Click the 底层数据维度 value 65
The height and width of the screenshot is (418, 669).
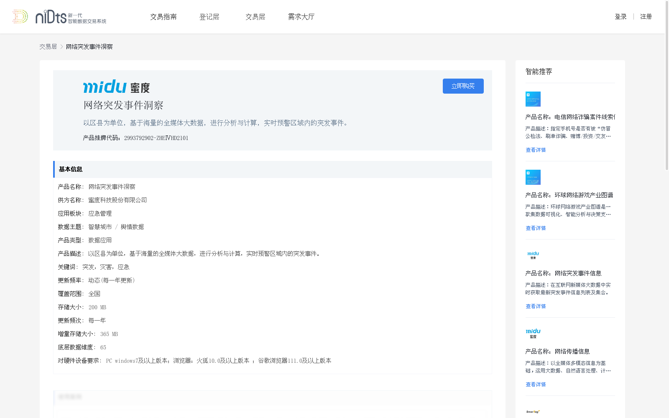103,347
